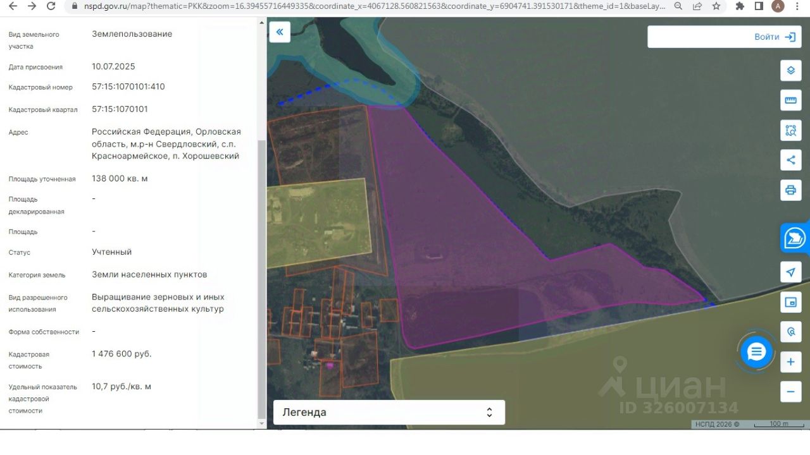
Task: Print the current map view
Action: [790, 190]
